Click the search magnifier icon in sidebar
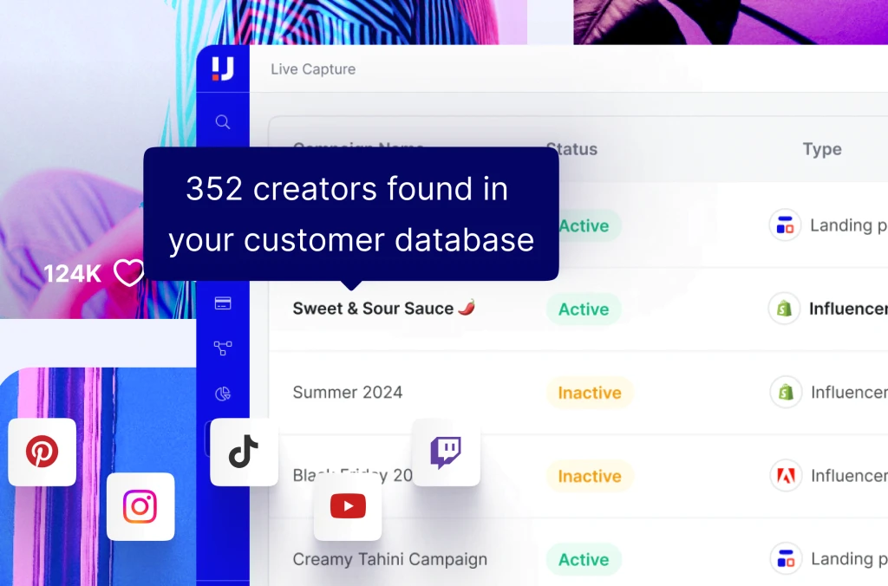This screenshot has height=586, width=888. click(x=223, y=122)
